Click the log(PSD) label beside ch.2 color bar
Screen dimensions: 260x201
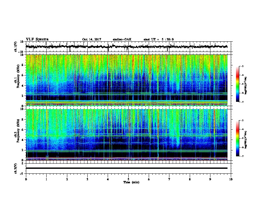[246, 140]
